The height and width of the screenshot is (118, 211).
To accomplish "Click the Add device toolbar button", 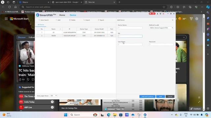I will [58, 20].
